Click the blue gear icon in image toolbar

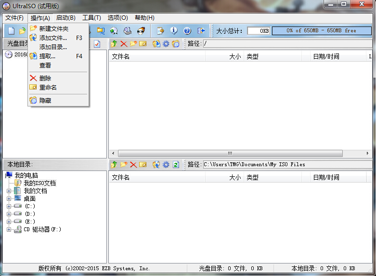coord(166,44)
